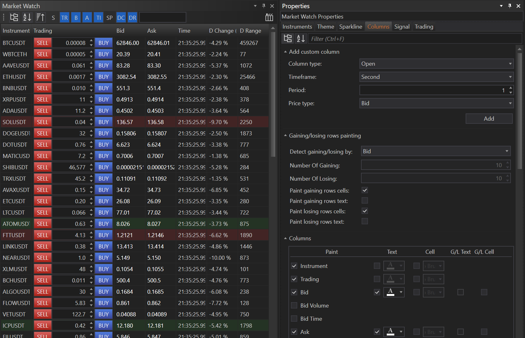Open the Timeframe dropdown set to Second
Image resolution: width=525 pixels, height=338 pixels.
436,77
